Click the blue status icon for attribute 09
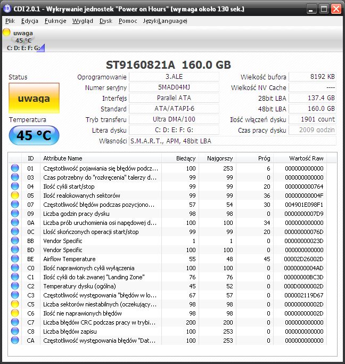345x364 pixels. (15, 214)
